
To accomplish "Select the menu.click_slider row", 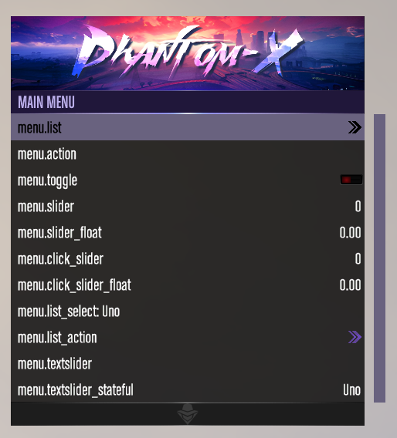I will coord(188,258).
